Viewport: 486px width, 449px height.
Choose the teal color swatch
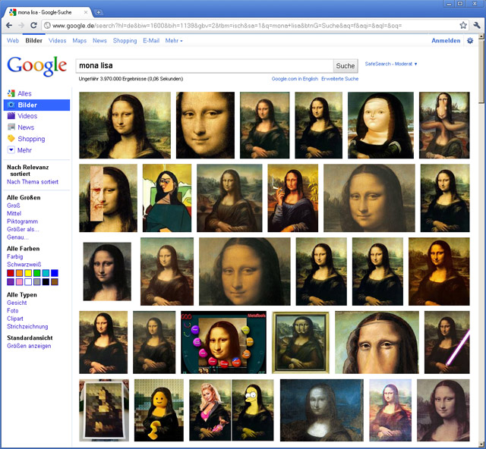pyautogui.click(x=46, y=273)
